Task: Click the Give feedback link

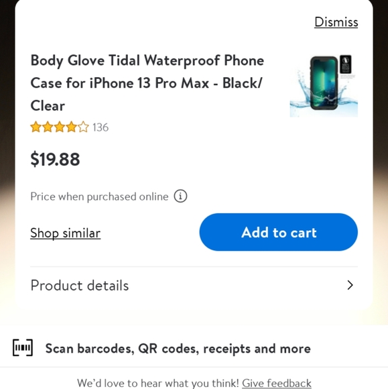Action: coord(277,383)
